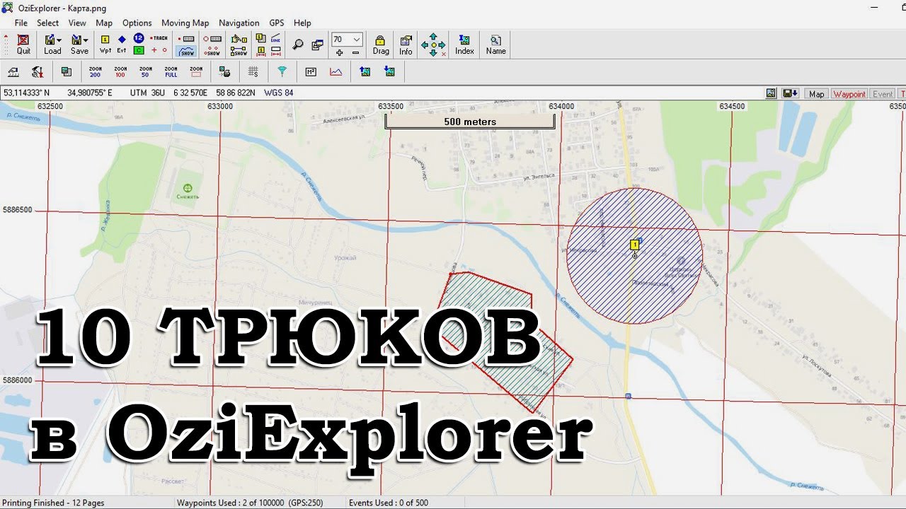Click the print map icon
The height and width of the screenshot is (509, 906).
[x=224, y=71]
